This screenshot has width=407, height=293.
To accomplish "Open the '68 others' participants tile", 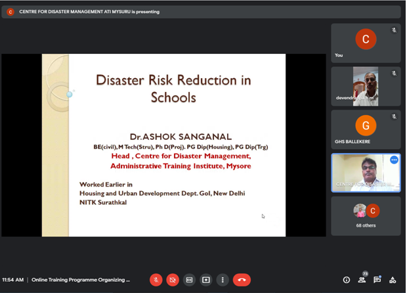I will coord(366,216).
